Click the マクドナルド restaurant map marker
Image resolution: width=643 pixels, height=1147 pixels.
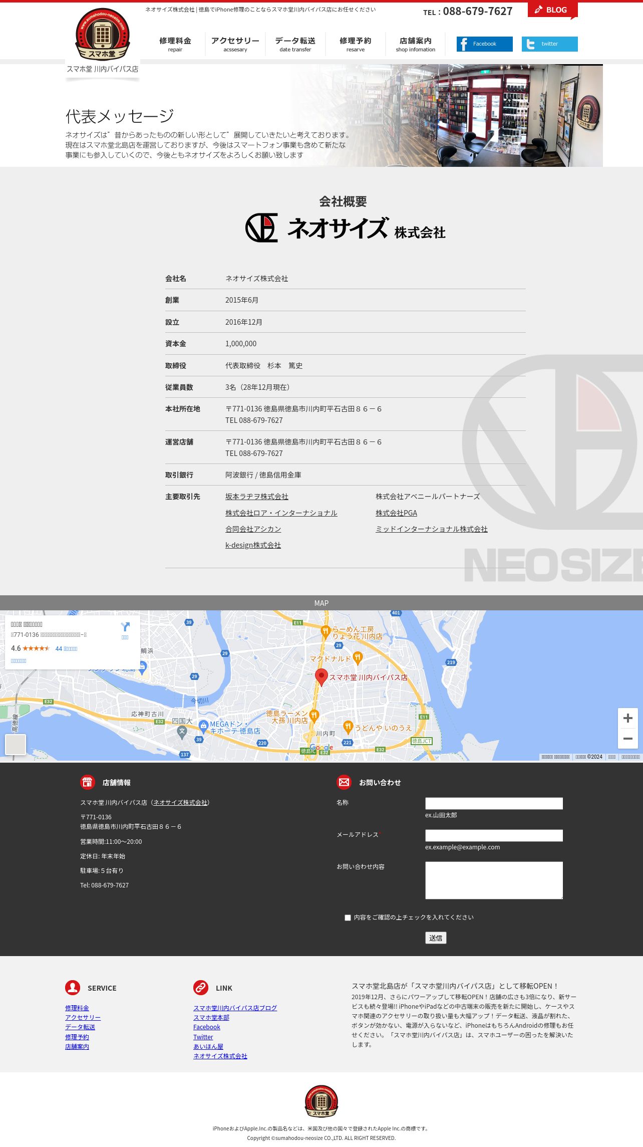point(358,658)
